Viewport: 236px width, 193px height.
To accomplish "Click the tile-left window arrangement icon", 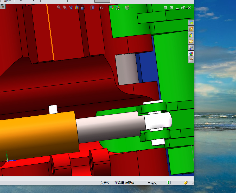I will click(x=165, y=8).
